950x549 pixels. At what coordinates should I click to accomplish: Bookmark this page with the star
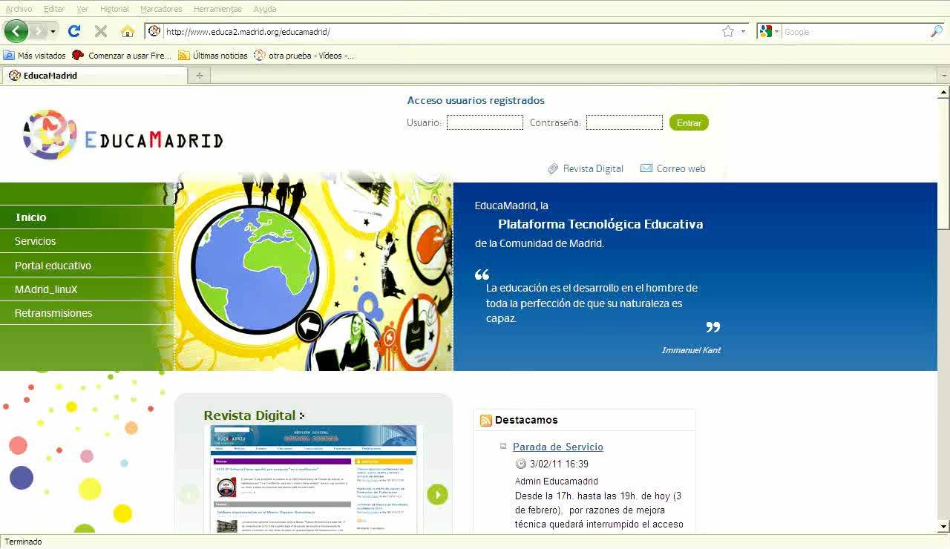click(728, 31)
